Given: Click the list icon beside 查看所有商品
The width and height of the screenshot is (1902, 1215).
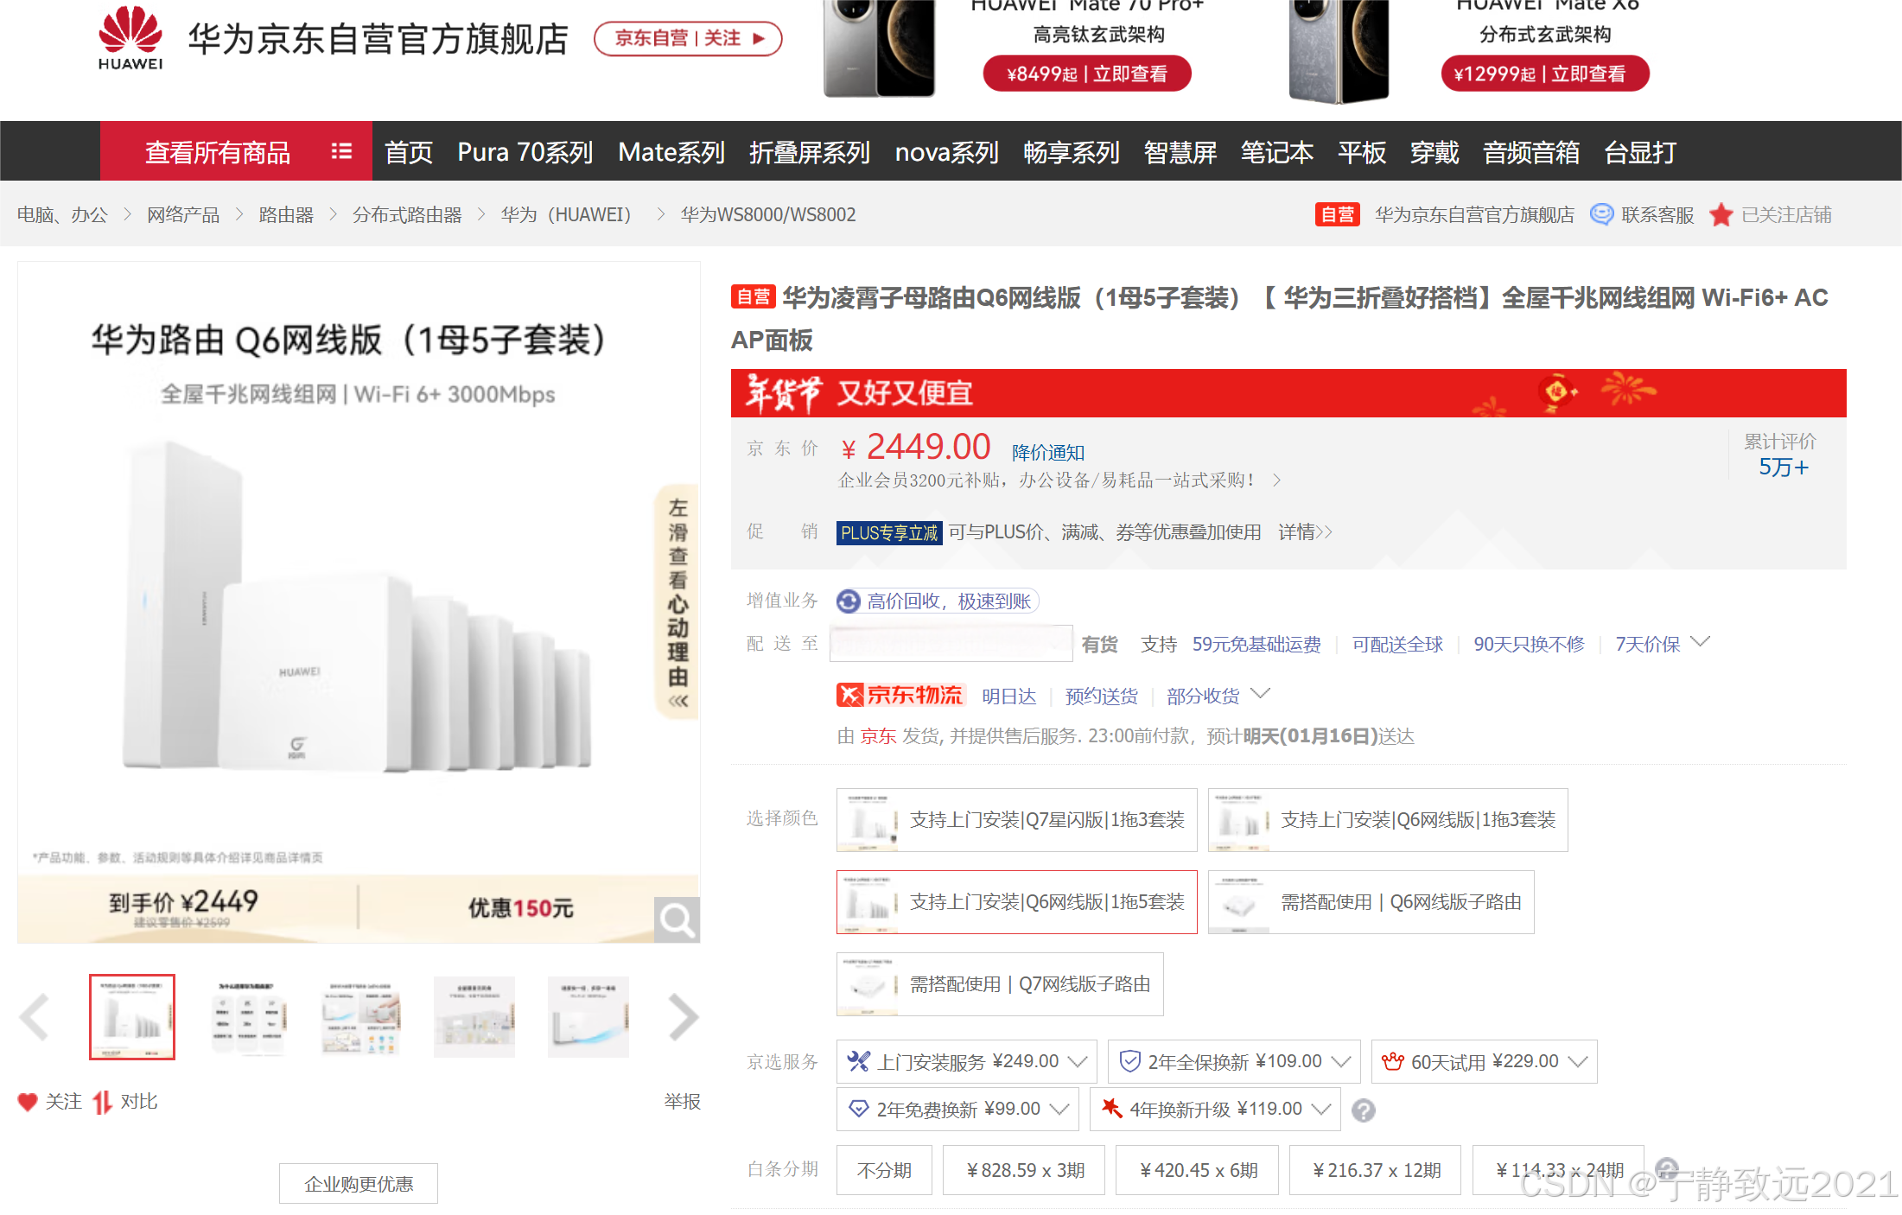Looking at the screenshot, I should pos(341,152).
